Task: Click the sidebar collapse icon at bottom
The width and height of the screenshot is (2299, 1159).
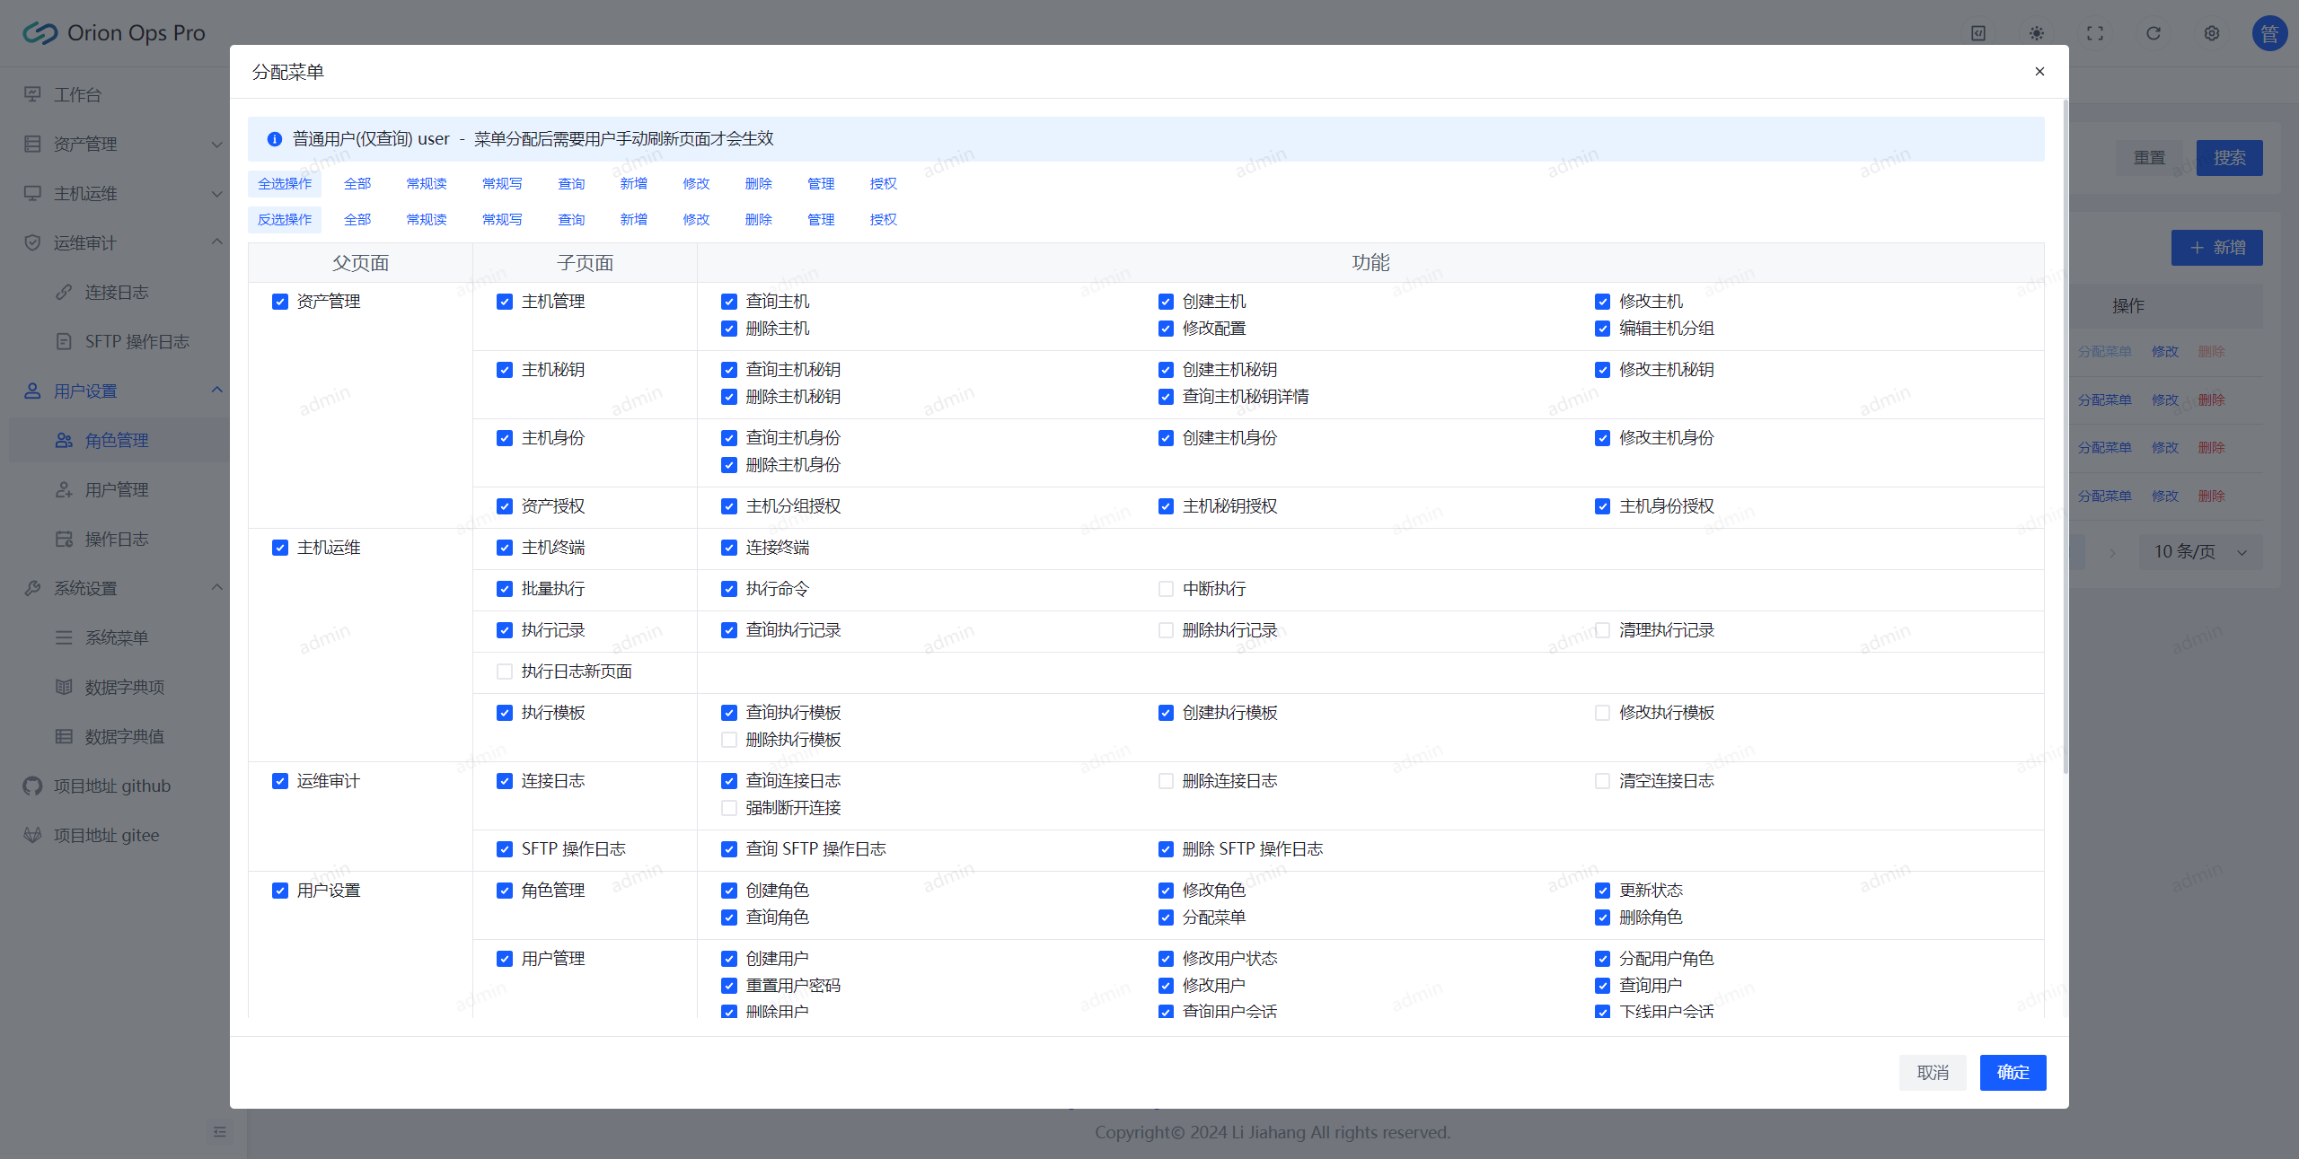Action: (220, 1132)
